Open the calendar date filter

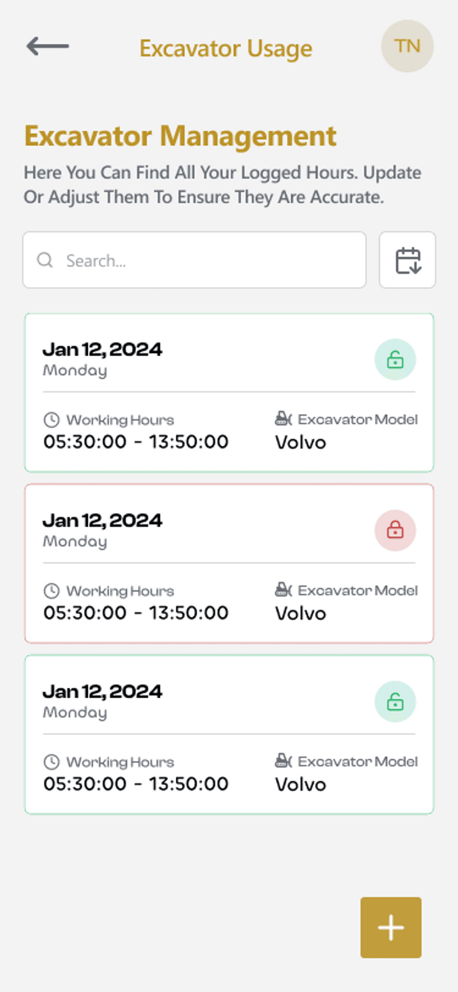pos(407,260)
